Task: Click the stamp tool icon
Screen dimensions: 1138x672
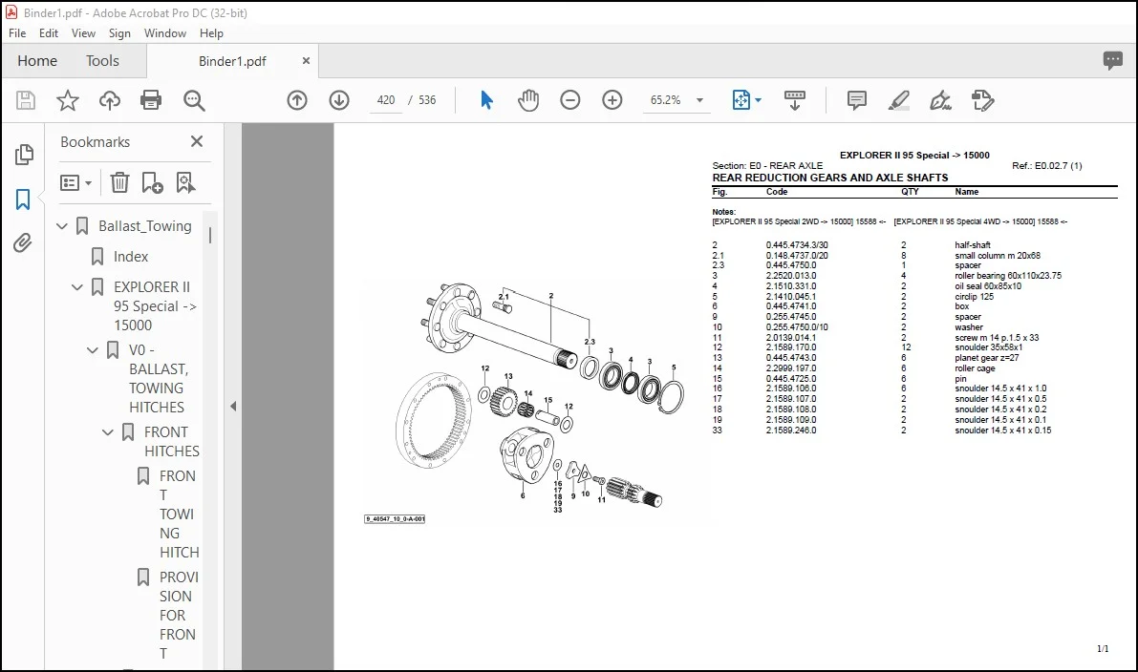Action: pos(982,100)
